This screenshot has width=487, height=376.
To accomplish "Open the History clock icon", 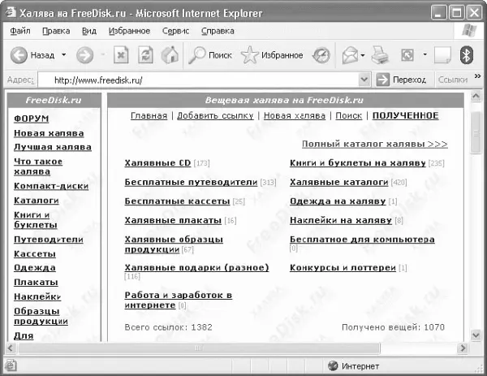I will click(x=321, y=55).
